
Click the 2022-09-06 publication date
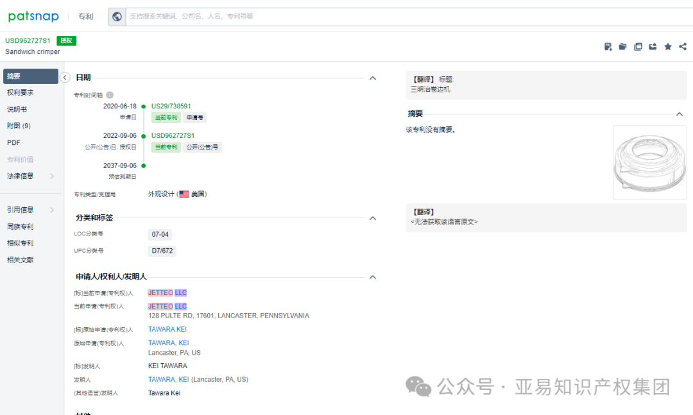[120, 136]
